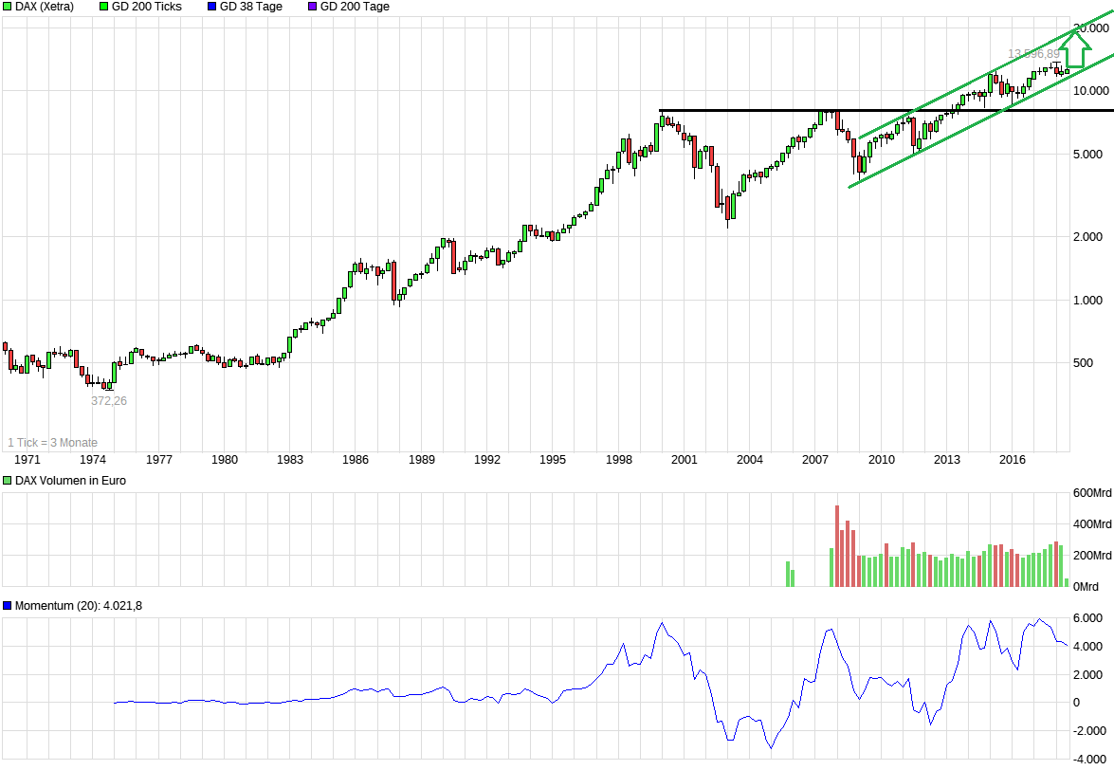Click the 1.000 price axis label
Screen dimensions: 1114x770
[1087, 301]
